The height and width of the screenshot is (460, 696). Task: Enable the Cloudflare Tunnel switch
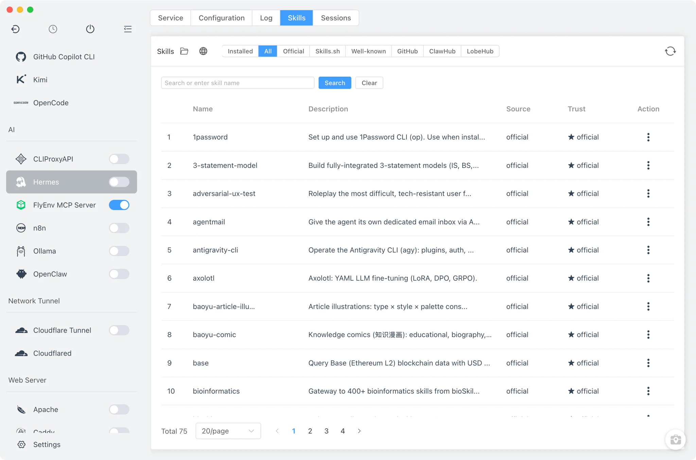(119, 330)
